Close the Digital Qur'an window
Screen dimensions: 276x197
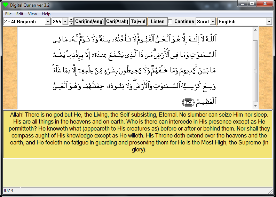(x=265, y=4)
